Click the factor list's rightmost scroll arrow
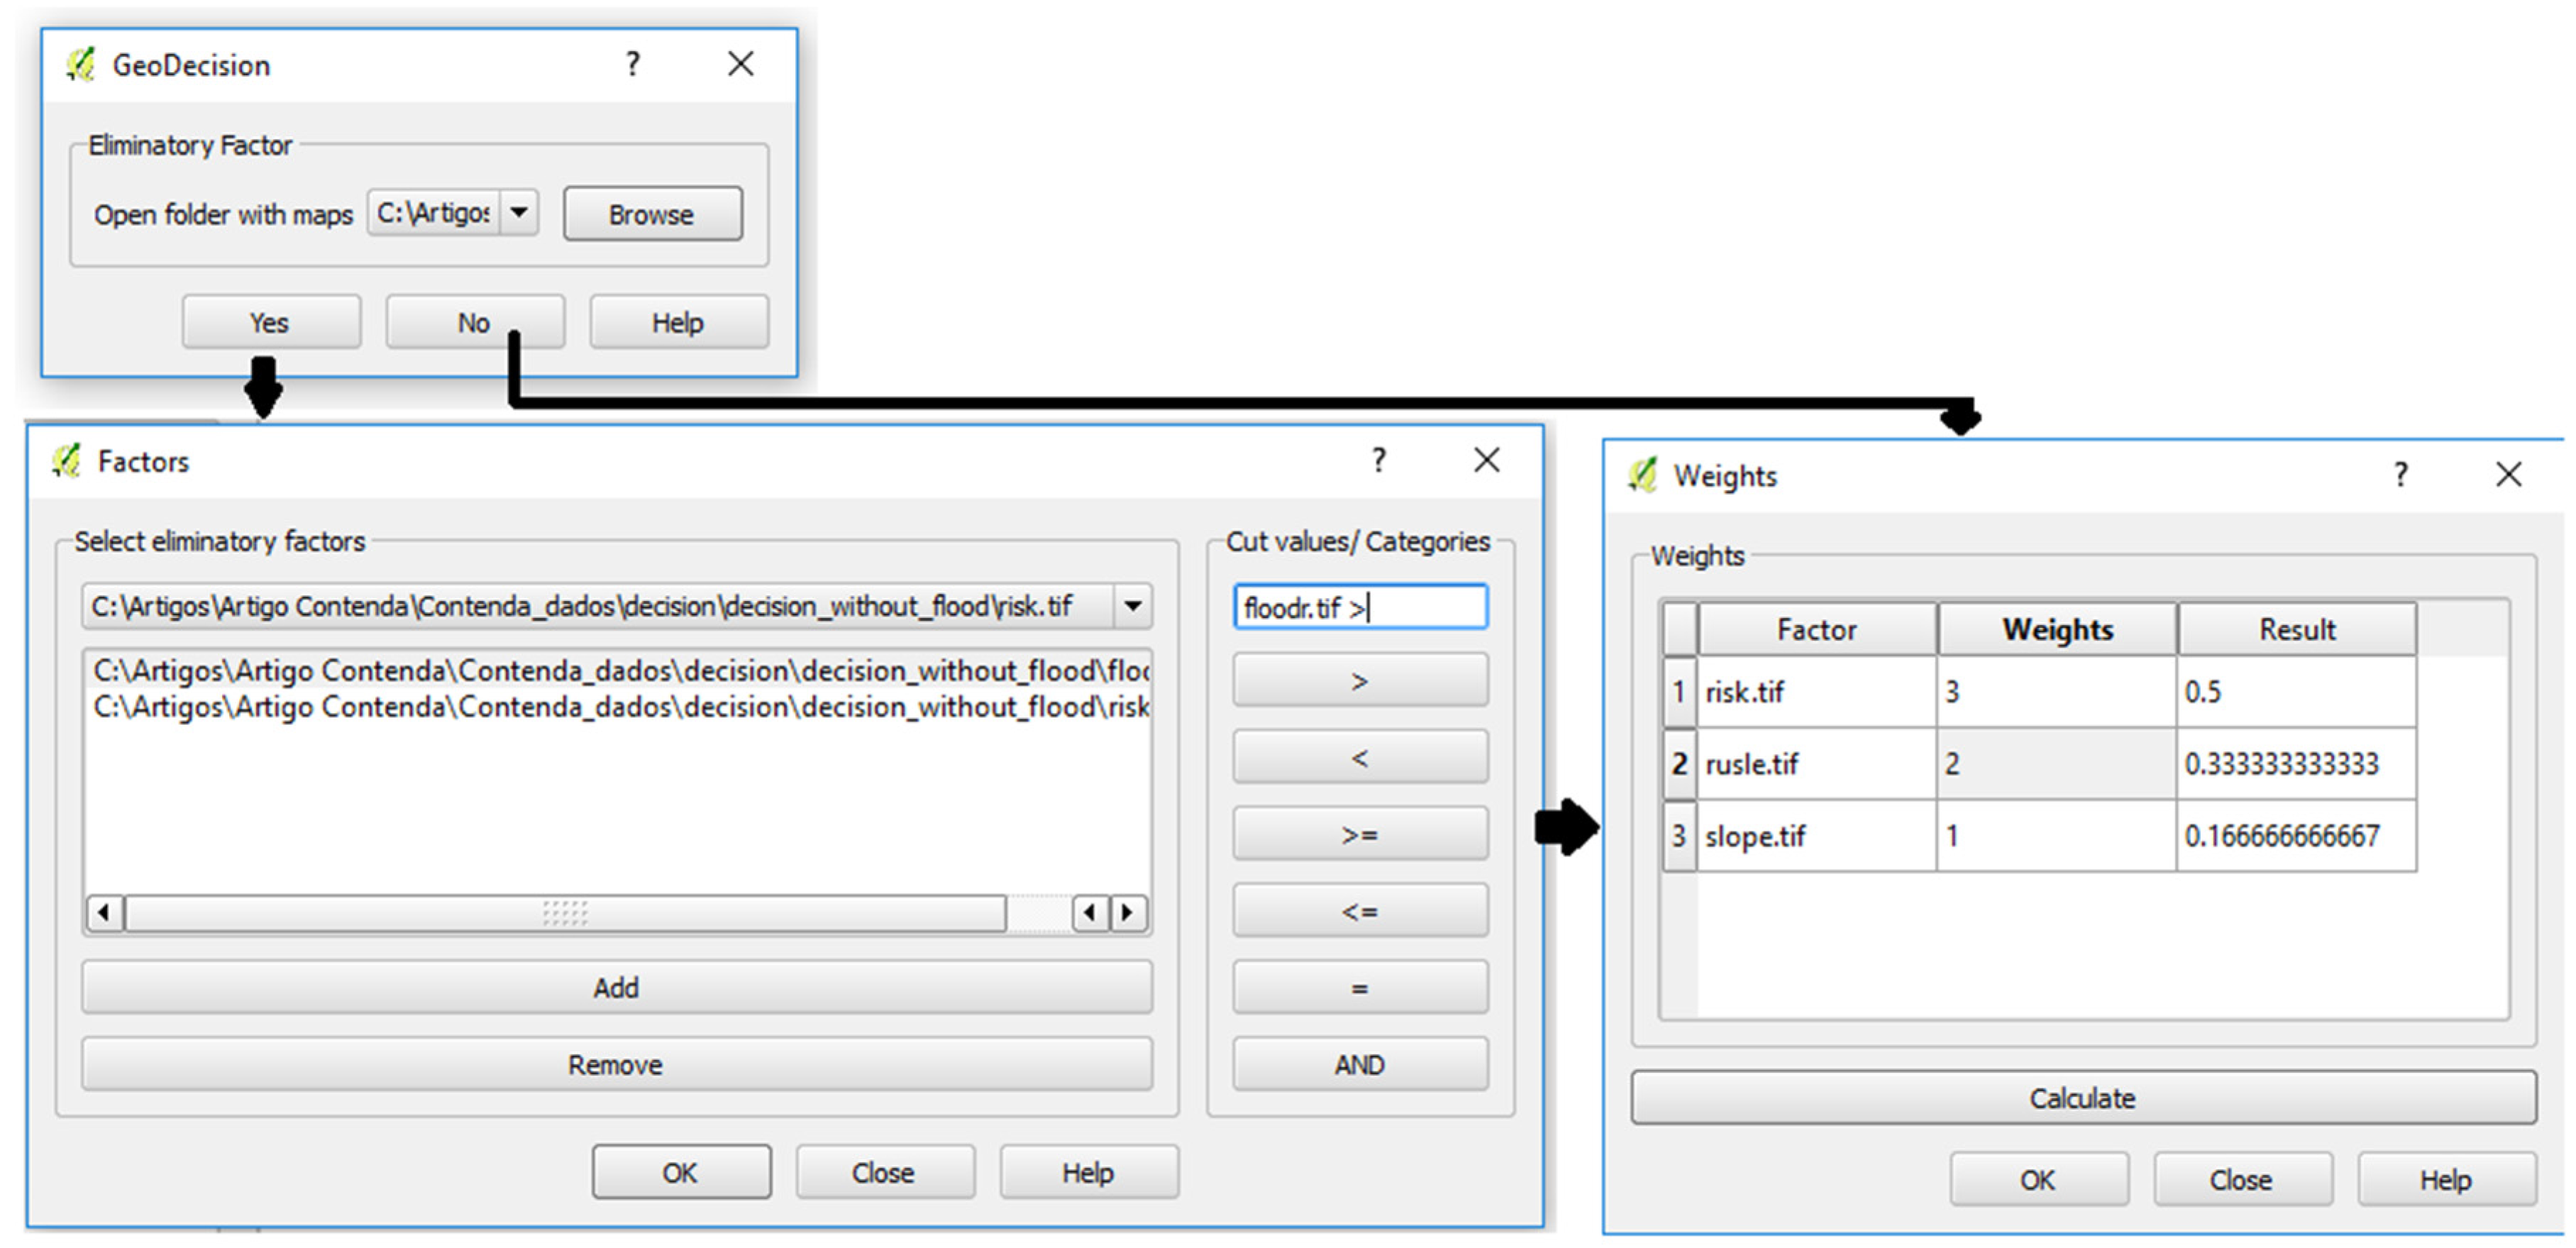The width and height of the screenshot is (2576, 1248). coord(1128,912)
